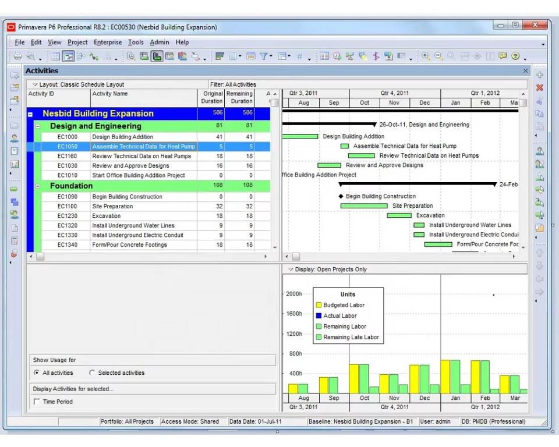Open the Project menu
Screen dimensions: 559x447
click(77, 42)
